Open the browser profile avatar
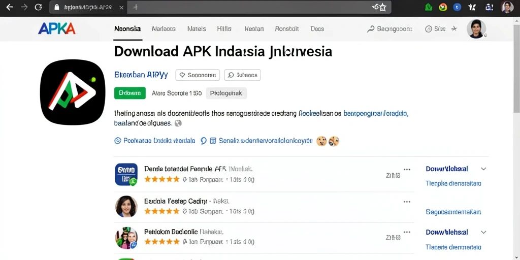 point(507,7)
